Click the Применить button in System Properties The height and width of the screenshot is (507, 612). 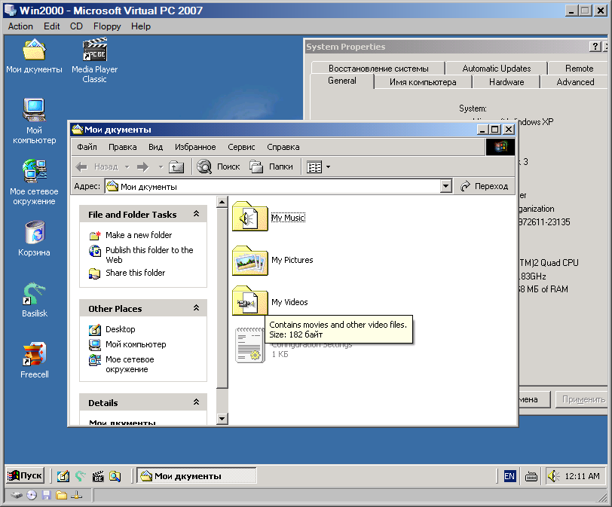coord(582,399)
